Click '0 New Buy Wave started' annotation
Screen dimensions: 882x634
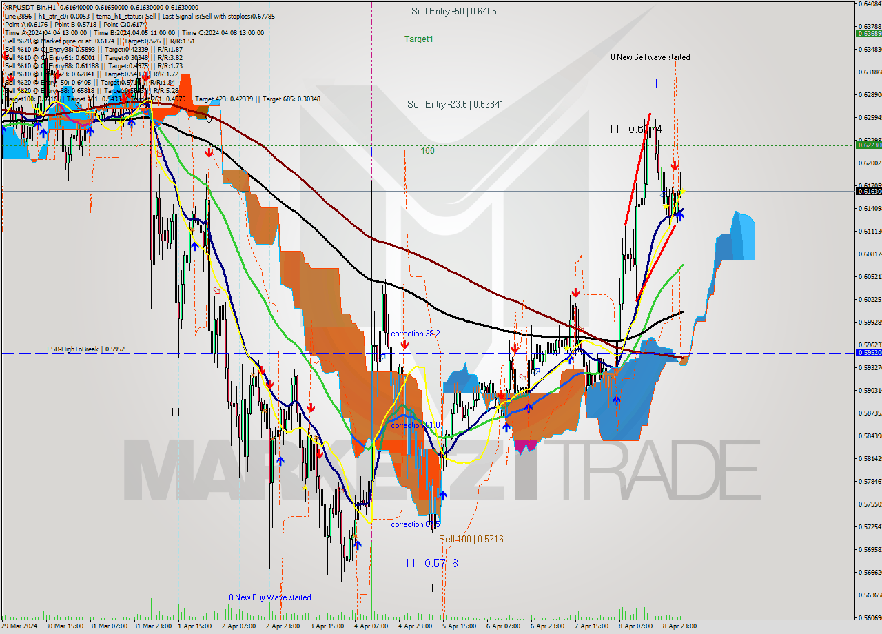tap(270, 597)
